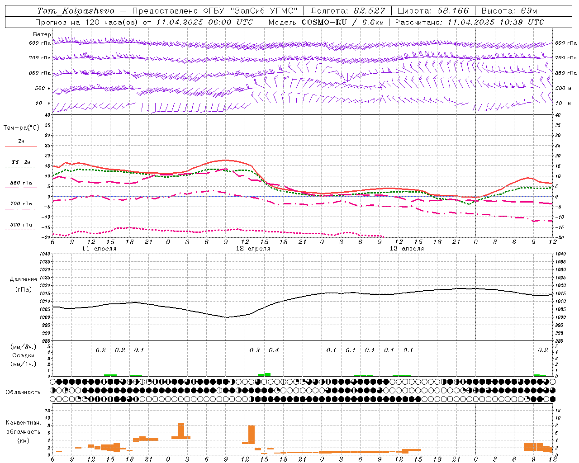
Task: Click the 850 гПа label in temperature legend
Action: (x=21, y=183)
